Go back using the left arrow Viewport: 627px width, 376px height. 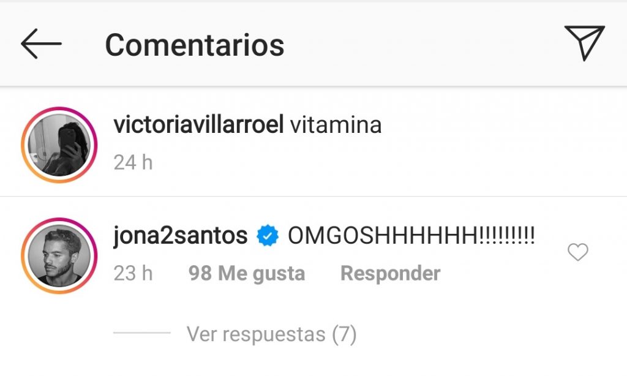click(41, 43)
